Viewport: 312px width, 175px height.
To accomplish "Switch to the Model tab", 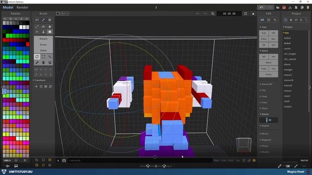I will 8,7.
